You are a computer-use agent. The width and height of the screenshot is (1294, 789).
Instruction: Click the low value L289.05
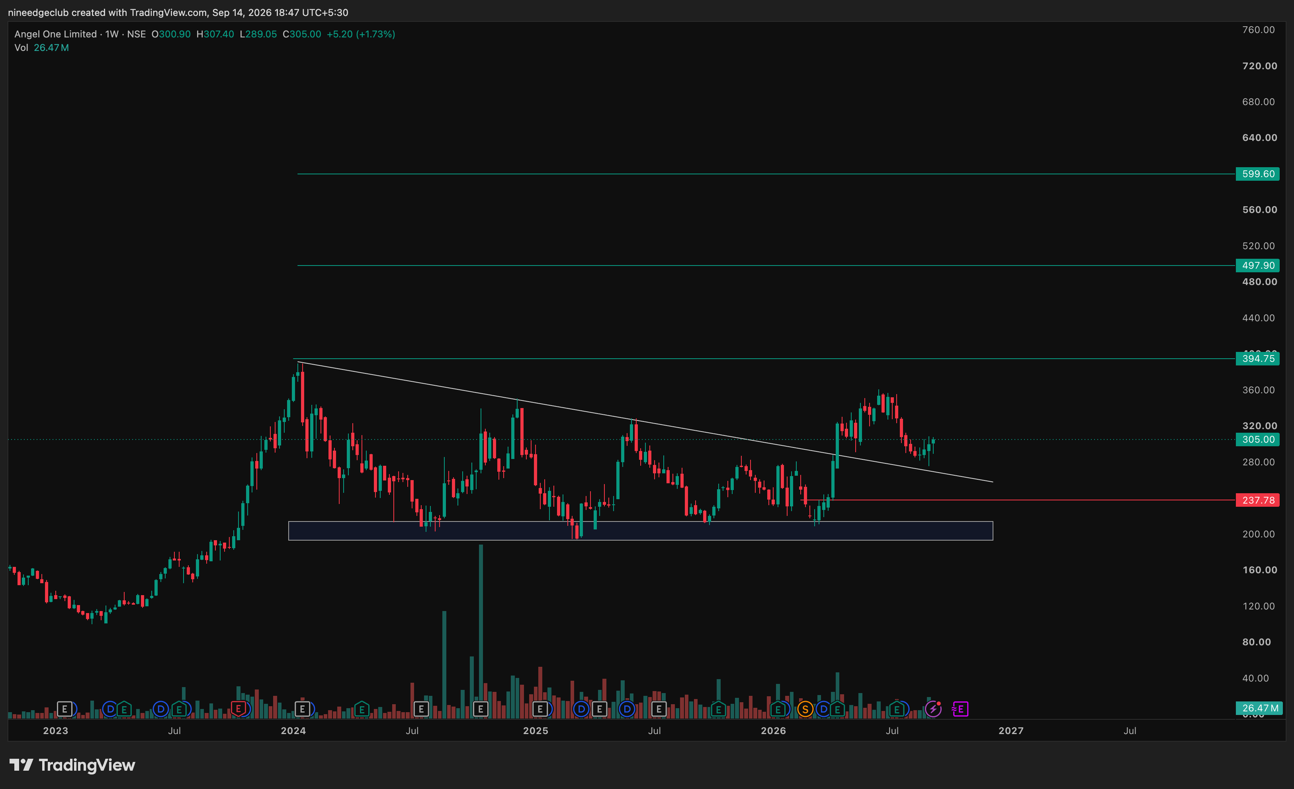coord(258,34)
